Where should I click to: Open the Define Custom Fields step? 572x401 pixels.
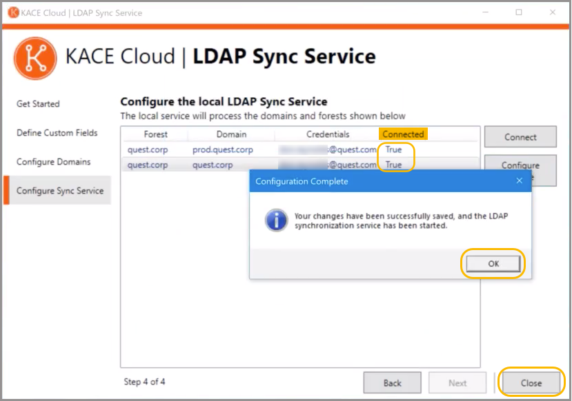coord(57,133)
